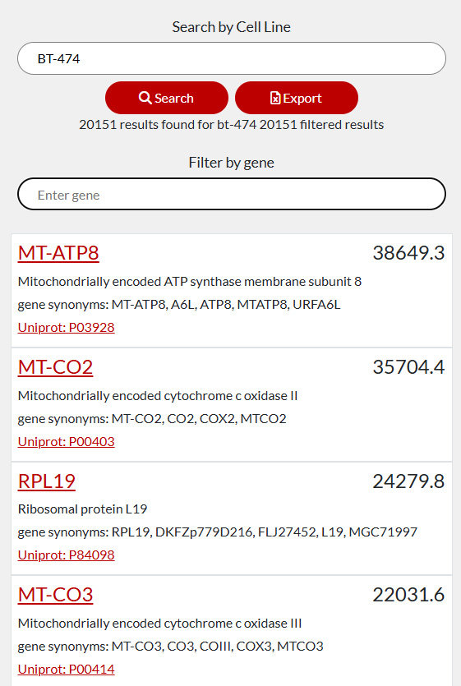
Task: Click the Export button text label
Action: [302, 98]
